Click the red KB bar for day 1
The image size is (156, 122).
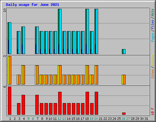9,101
